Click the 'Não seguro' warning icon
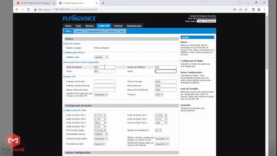This screenshot has width=277, height=156. tap(35, 10)
